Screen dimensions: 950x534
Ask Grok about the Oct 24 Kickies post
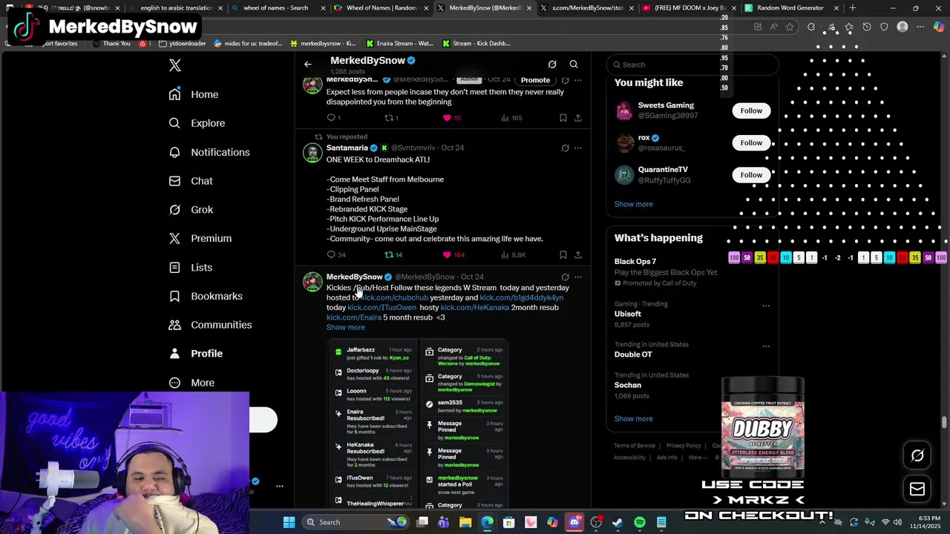pyautogui.click(x=565, y=277)
